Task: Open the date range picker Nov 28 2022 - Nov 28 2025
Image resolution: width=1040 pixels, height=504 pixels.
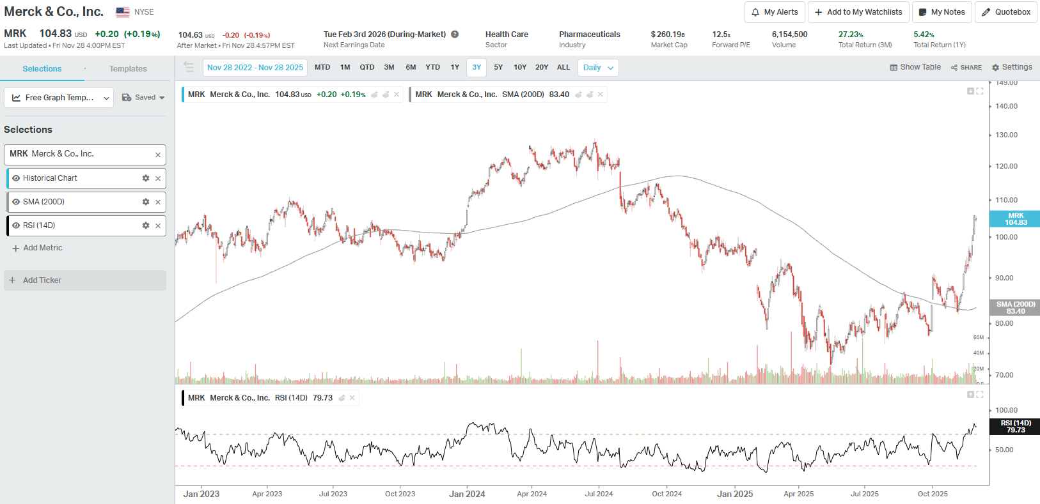Action: pos(255,68)
